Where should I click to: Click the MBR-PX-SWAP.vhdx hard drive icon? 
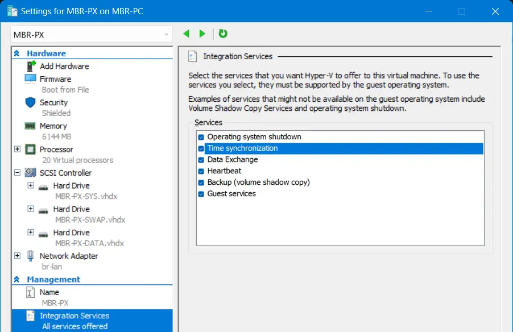pos(43,211)
